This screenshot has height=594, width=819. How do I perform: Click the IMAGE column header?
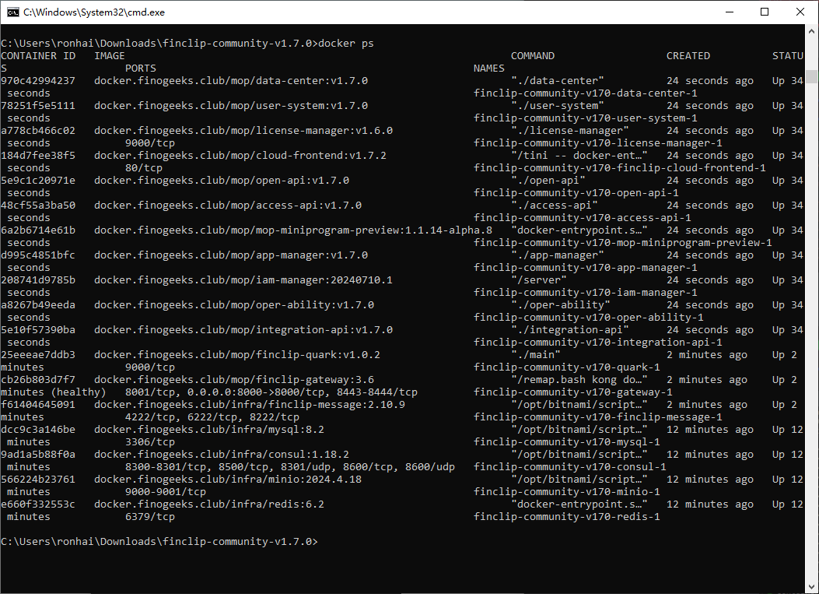(110, 56)
